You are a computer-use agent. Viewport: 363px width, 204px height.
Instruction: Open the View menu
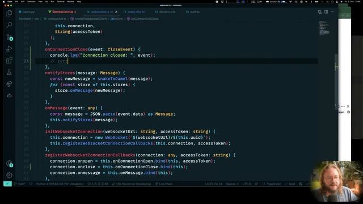point(40,2)
